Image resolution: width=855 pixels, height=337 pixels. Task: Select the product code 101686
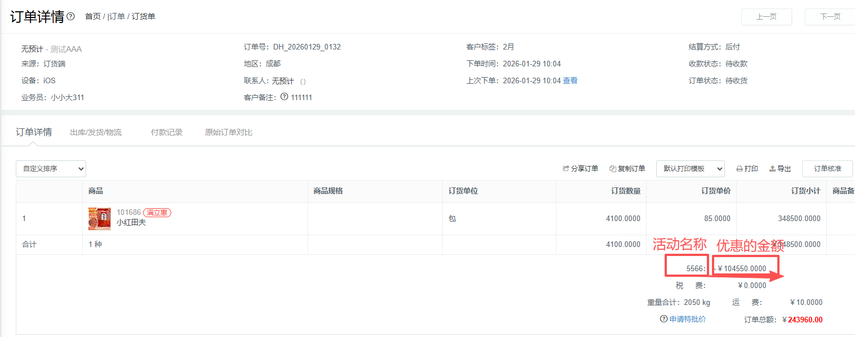(128, 213)
